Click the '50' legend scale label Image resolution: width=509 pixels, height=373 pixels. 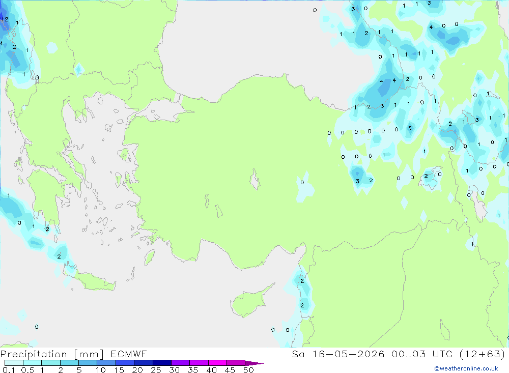click(x=248, y=370)
